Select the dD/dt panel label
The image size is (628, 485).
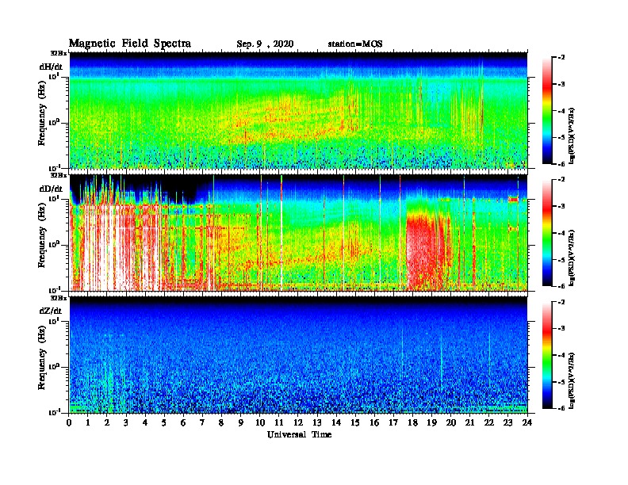[x=51, y=189]
